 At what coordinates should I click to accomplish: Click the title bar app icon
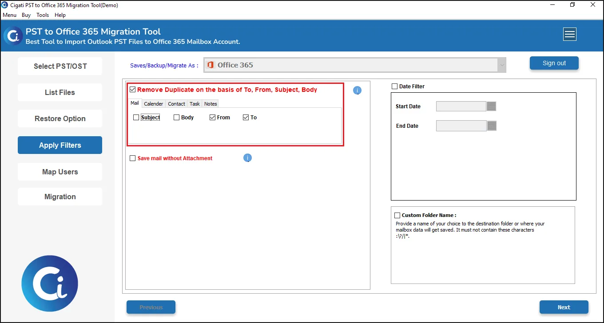pyautogui.click(x=5, y=5)
